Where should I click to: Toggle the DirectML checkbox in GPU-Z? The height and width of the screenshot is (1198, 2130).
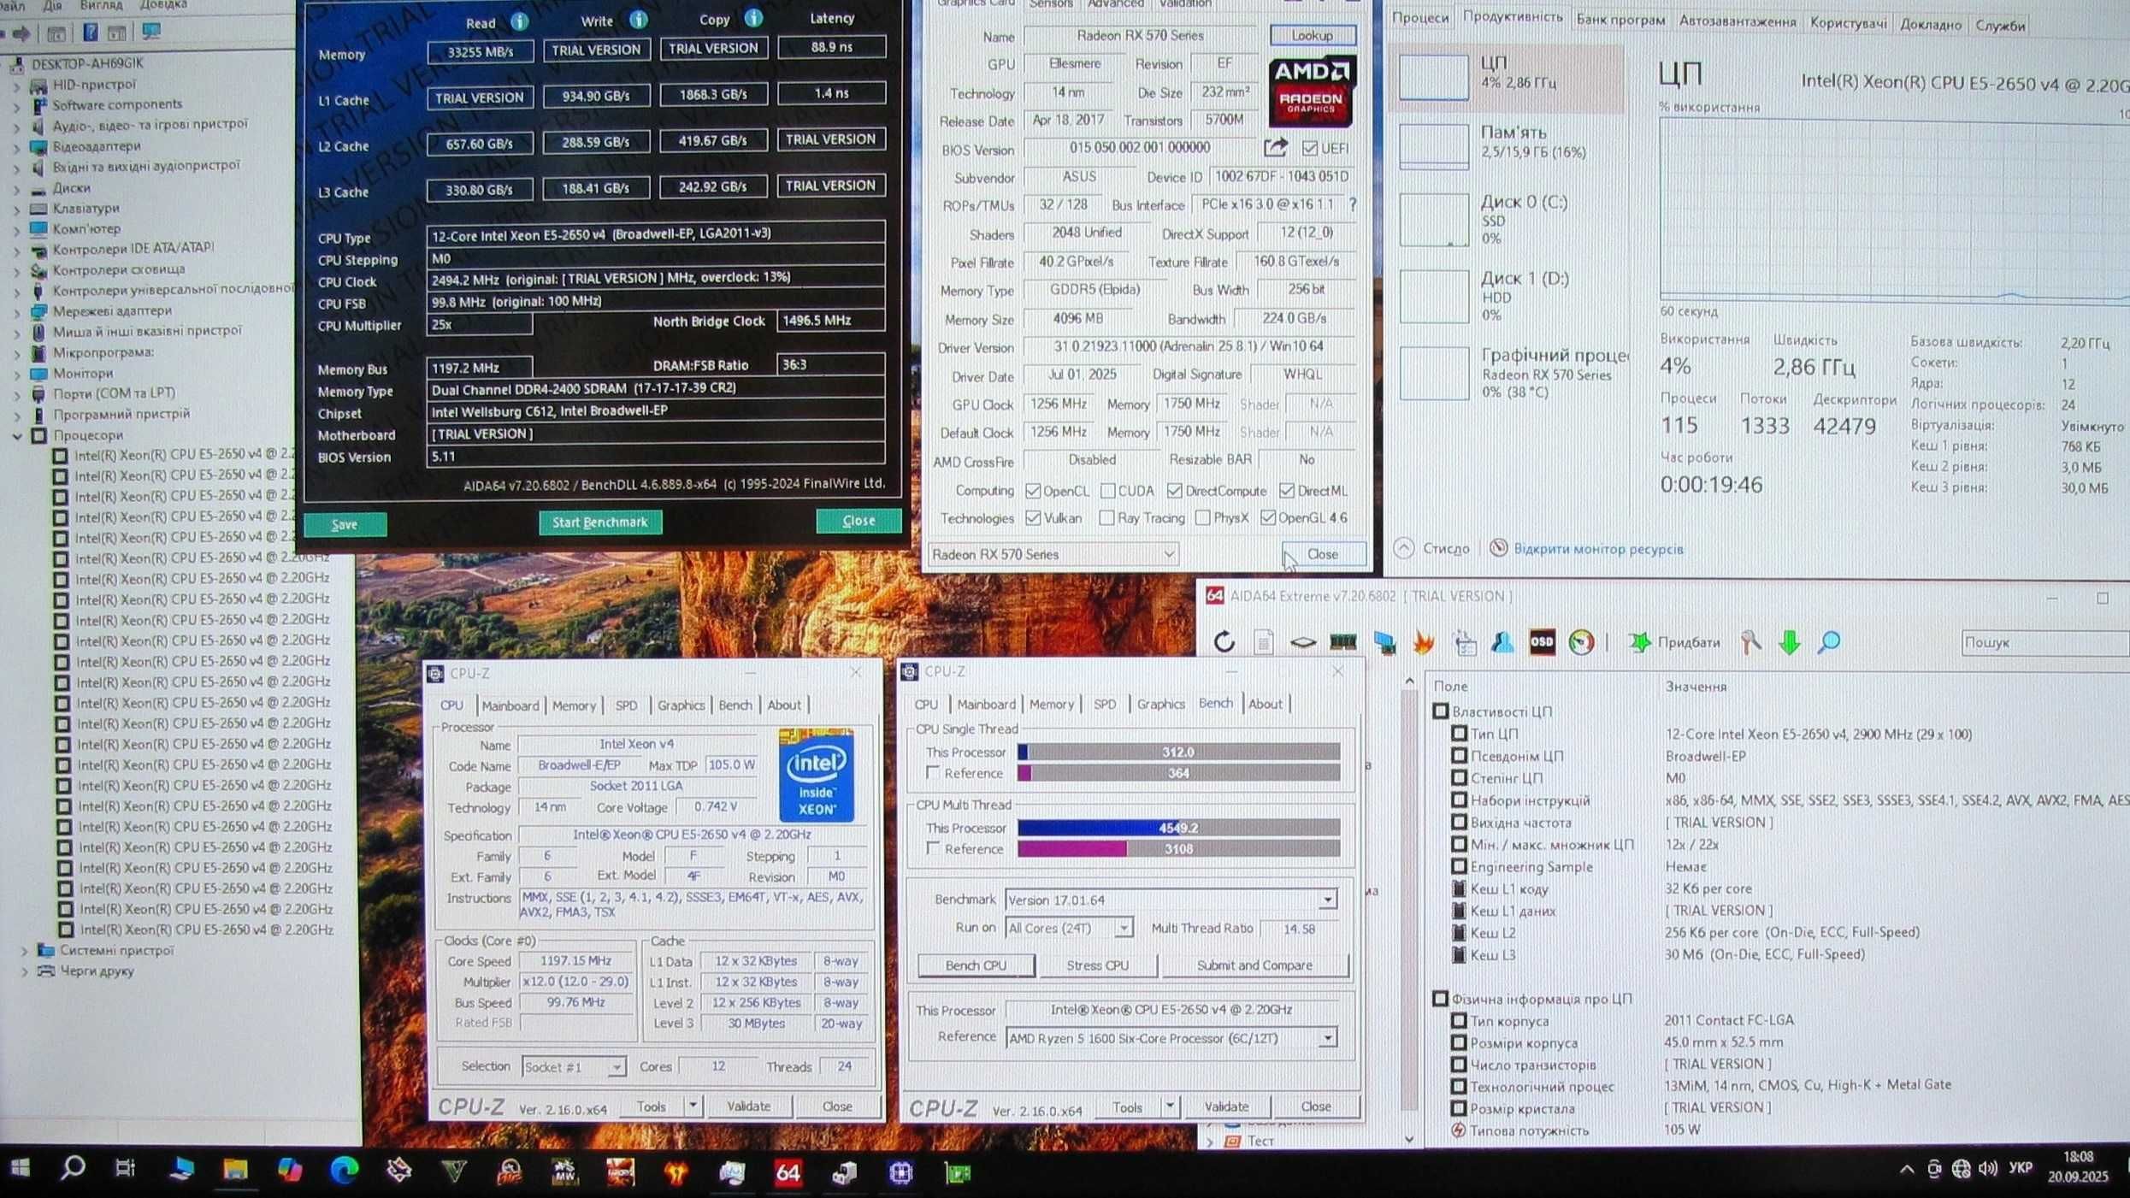tap(1287, 491)
